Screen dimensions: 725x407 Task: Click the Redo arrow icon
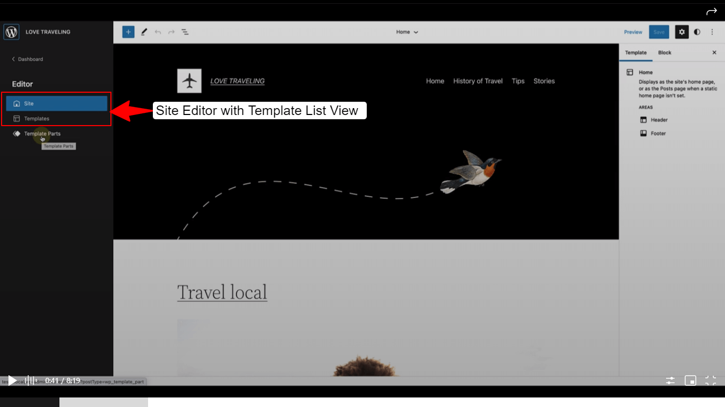(171, 32)
